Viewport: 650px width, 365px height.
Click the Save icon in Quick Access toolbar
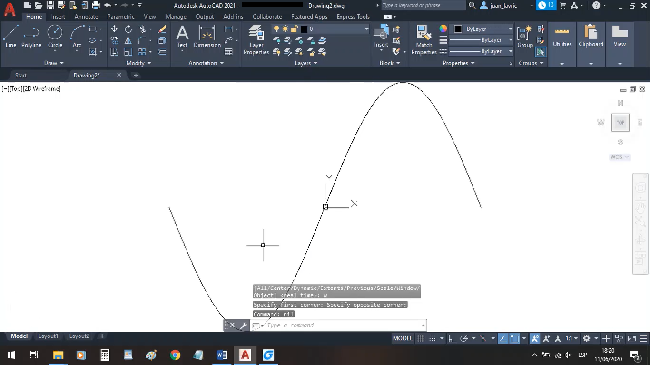(x=50, y=5)
